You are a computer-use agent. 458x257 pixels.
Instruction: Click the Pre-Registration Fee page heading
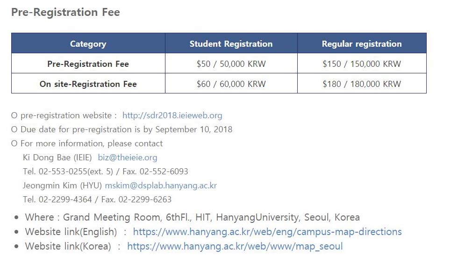[65, 13]
